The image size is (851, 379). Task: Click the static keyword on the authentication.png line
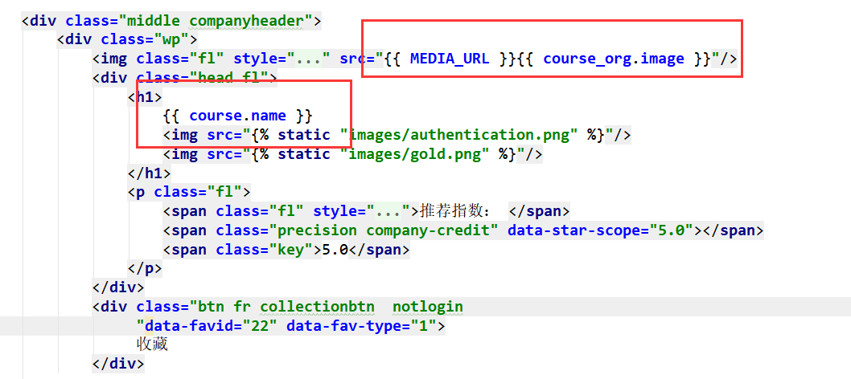(304, 135)
